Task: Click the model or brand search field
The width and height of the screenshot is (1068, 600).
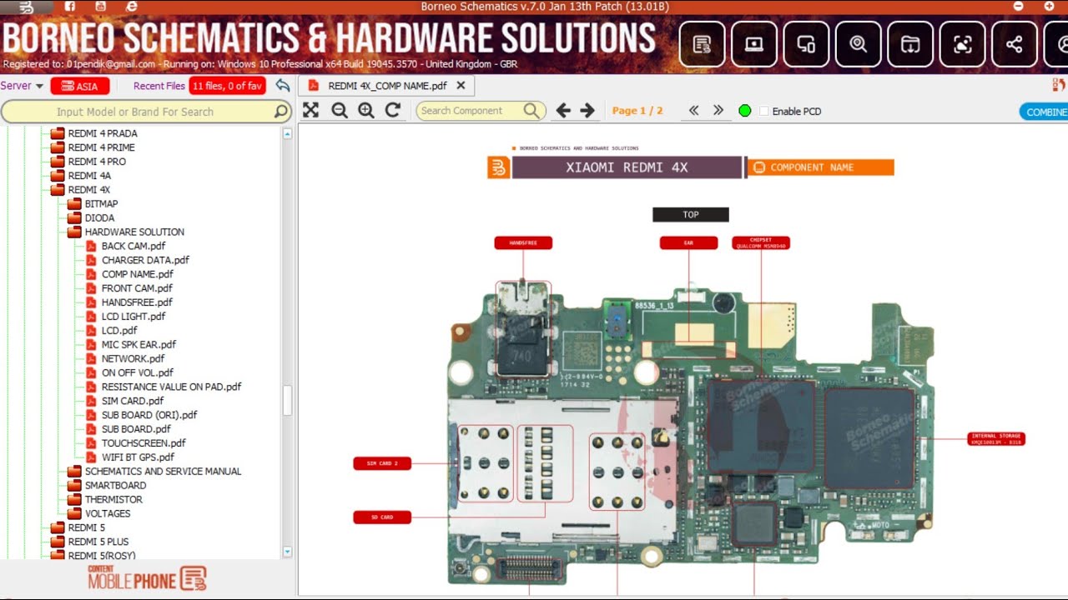Action: click(146, 112)
